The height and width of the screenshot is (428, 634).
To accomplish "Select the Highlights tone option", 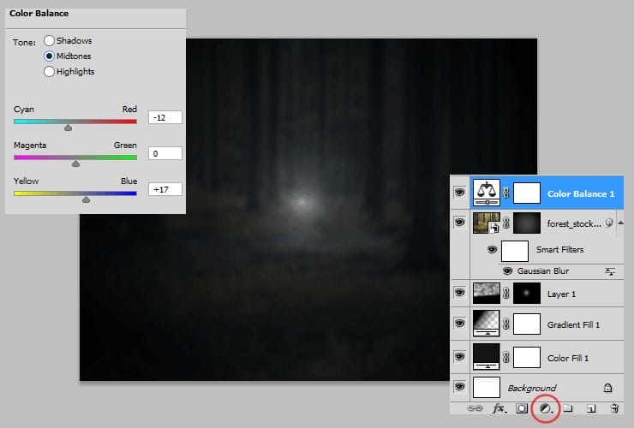I will 49,72.
